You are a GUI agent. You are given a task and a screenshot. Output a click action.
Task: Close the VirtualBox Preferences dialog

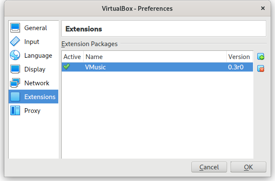point(263,8)
